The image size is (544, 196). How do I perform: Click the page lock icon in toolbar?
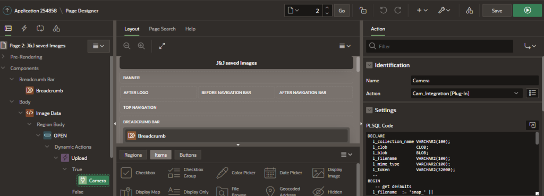pos(363,11)
